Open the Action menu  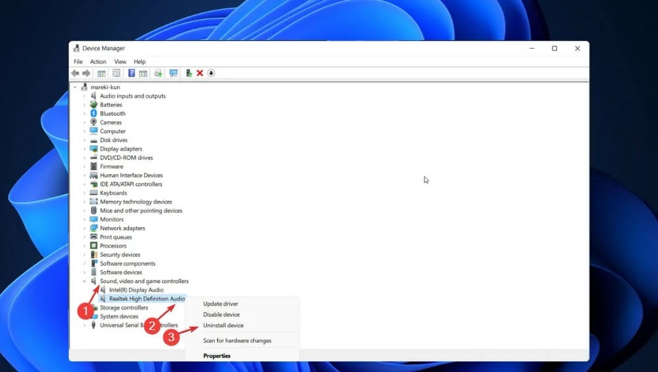tap(98, 61)
